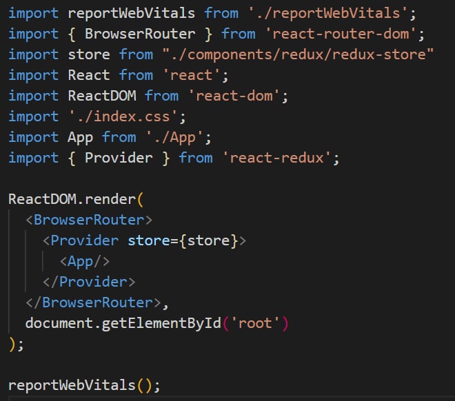Click 'React' identifier in import React line
Viewport: 455px width, 401px height.
[x=89, y=75]
